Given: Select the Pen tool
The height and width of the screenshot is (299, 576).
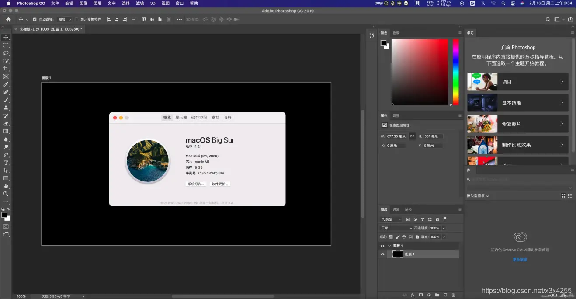Looking at the screenshot, I should [6, 155].
